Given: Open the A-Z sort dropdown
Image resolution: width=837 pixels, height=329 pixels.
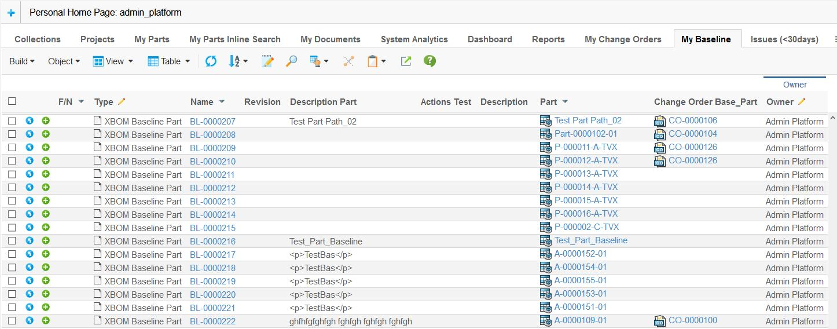Looking at the screenshot, I should (x=238, y=61).
